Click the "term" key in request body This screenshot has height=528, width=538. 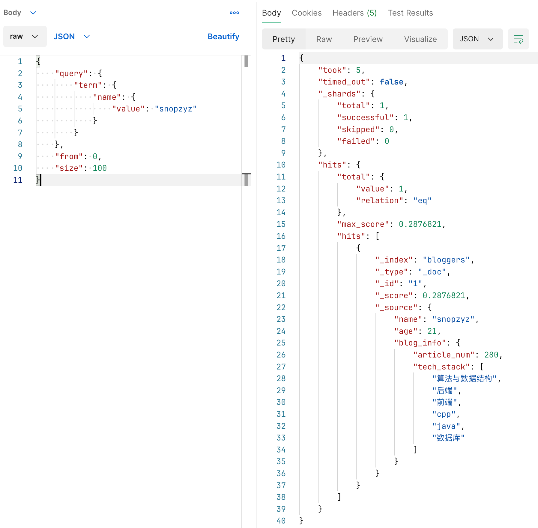(x=88, y=85)
